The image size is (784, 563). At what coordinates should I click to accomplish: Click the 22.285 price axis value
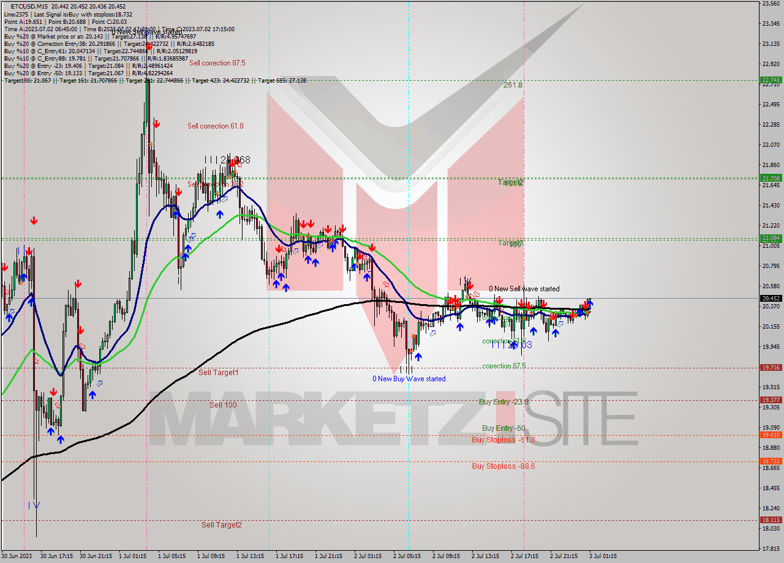pos(771,124)
